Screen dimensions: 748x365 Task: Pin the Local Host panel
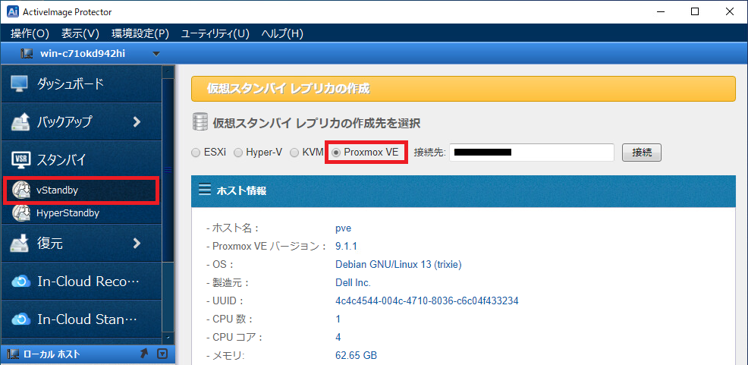(143, 354)
